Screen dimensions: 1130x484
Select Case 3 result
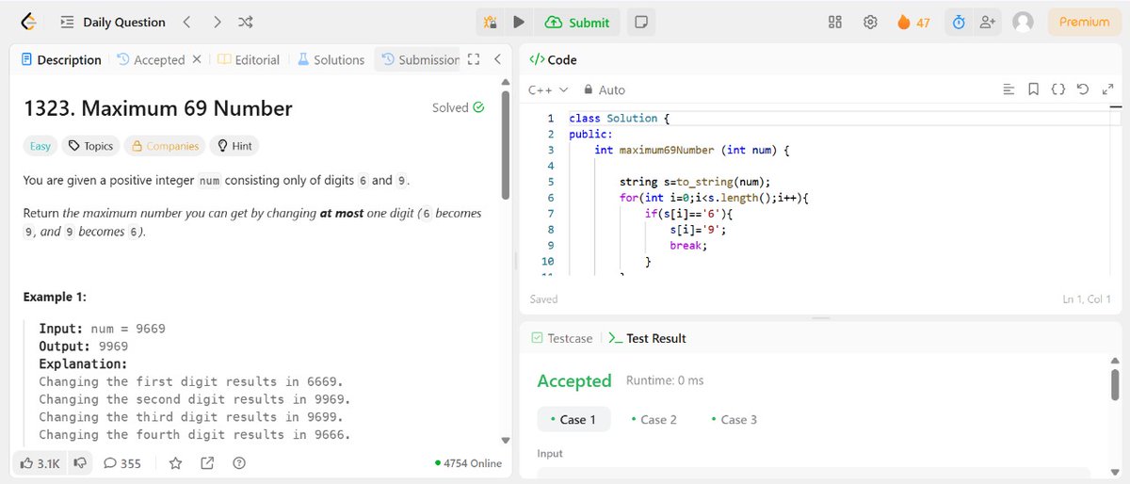tap(734, 419)
